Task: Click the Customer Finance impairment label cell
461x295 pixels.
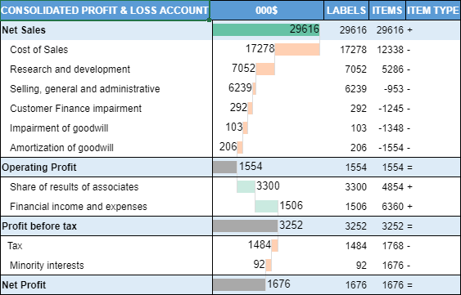Action: coord(106,109)
